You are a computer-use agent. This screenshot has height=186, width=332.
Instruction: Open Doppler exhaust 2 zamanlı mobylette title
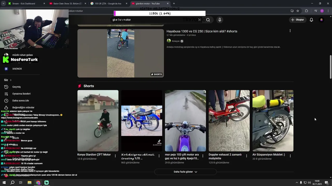click(225, 157)
